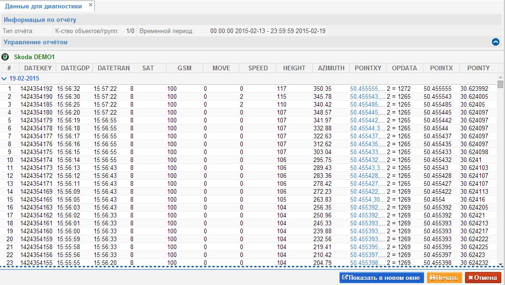Sort by the DATEKEY column header

pos(37,68)
